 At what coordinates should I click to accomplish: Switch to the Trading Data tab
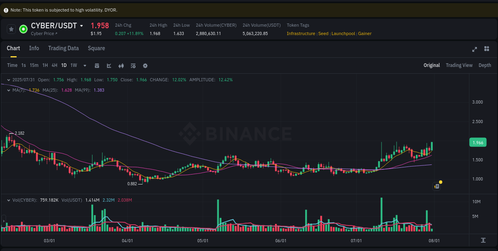coord(63,48)
